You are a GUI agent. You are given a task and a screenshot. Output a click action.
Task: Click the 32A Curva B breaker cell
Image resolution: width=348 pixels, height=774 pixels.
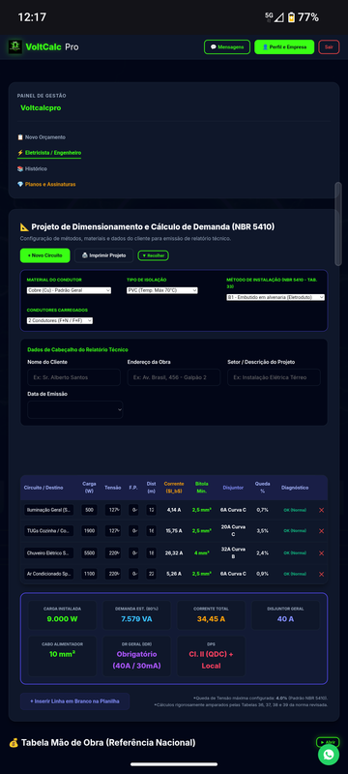point(233,552)
